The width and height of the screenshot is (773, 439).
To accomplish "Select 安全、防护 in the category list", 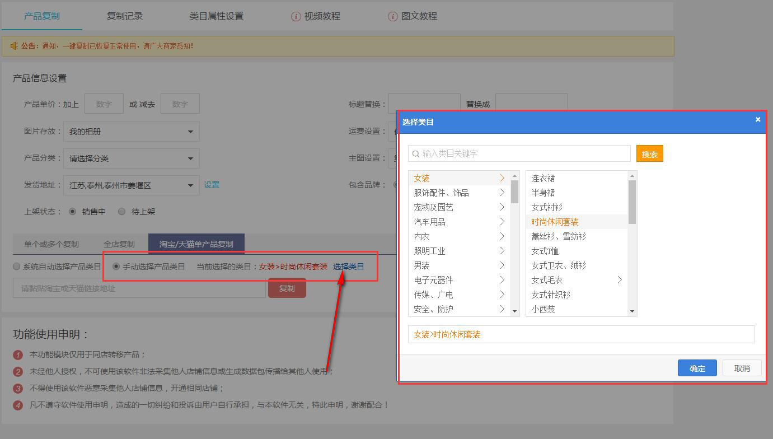I will pos(459,309).
